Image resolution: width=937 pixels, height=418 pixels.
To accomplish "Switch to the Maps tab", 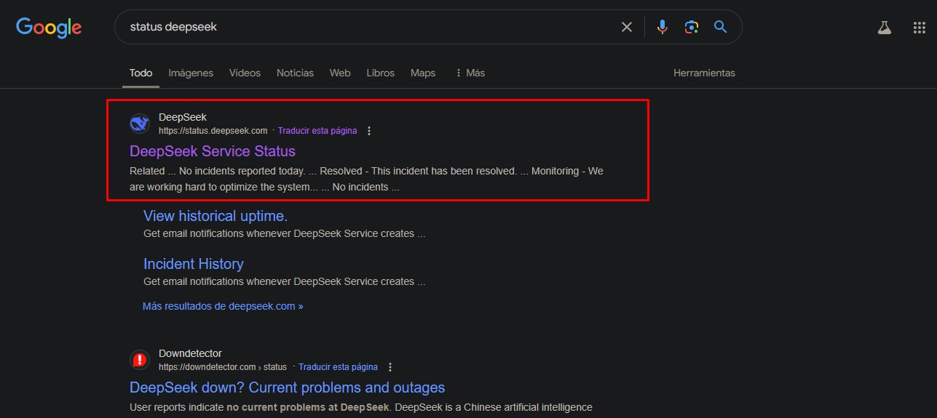I will coord(423,73).
